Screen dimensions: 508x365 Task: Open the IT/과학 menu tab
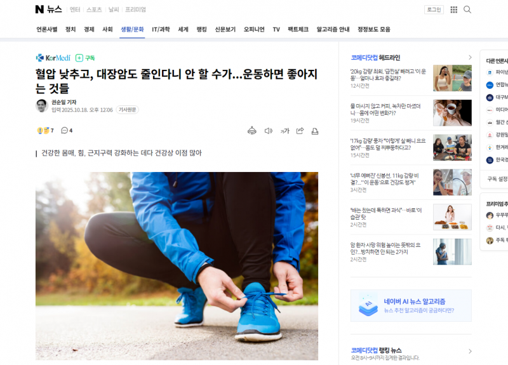click(x=161, y=29)
